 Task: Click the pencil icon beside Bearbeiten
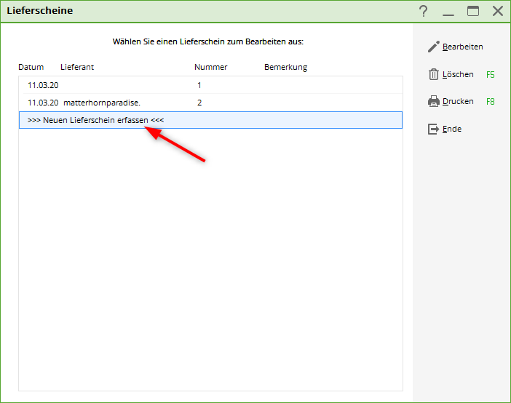point(434,47)
